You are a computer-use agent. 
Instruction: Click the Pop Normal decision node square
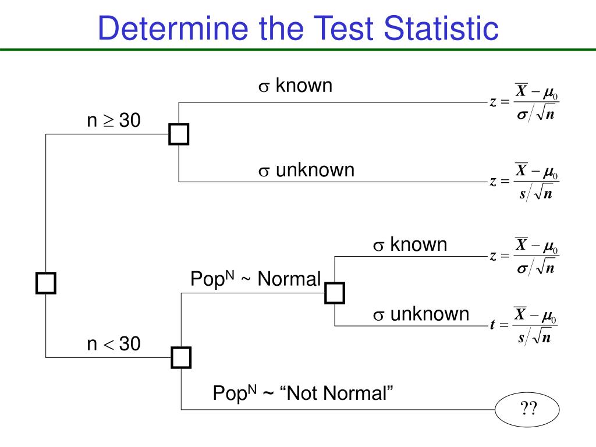point(335,293)
